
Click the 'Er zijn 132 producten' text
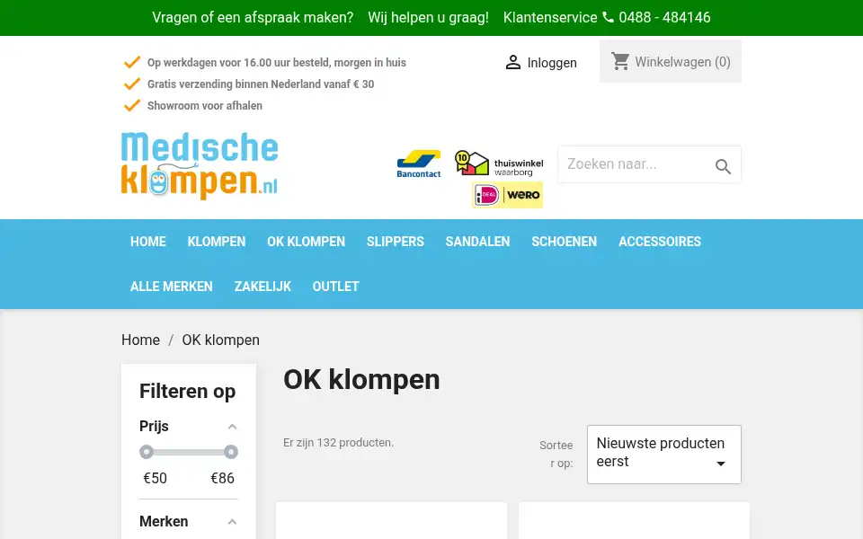point(339,442)
